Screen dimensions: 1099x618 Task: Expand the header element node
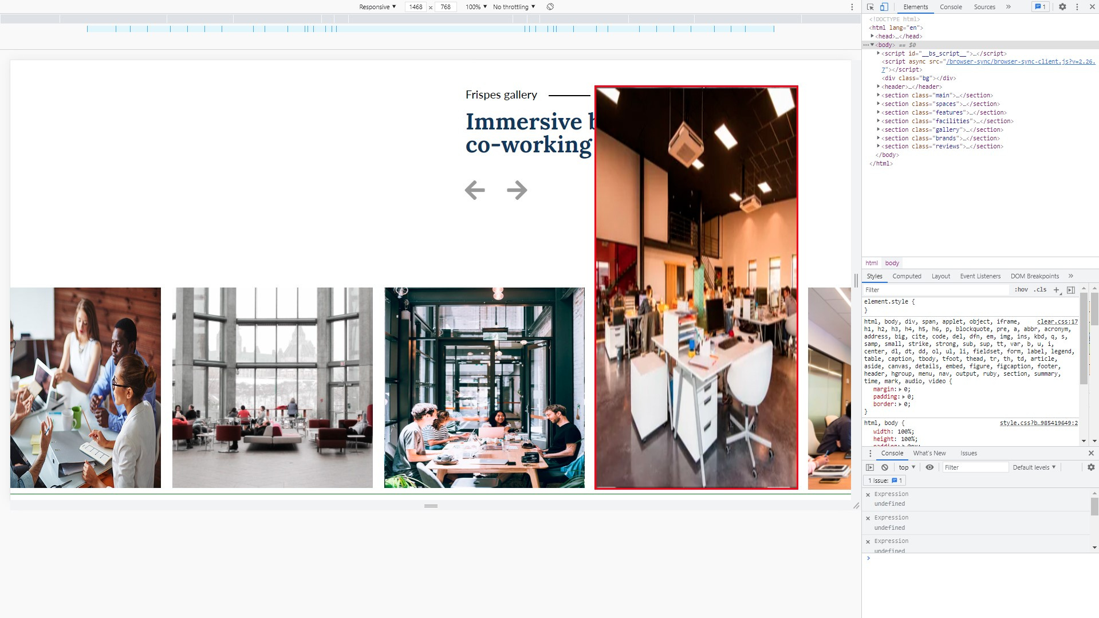(x=878, y=86)
